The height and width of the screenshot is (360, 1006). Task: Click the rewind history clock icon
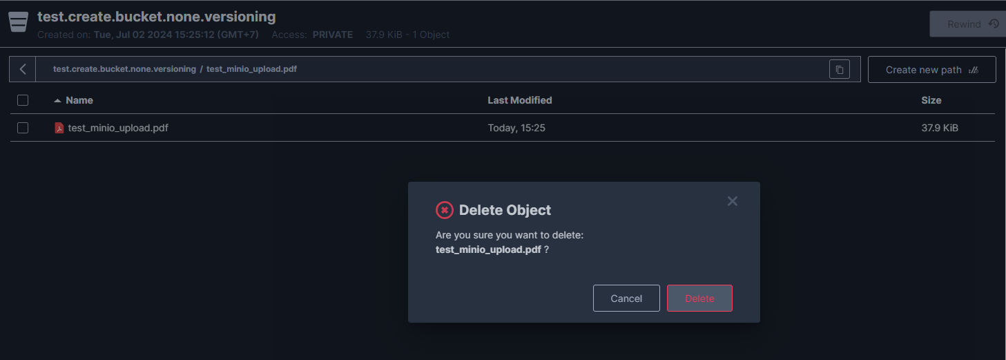click(x=994, y=24)
